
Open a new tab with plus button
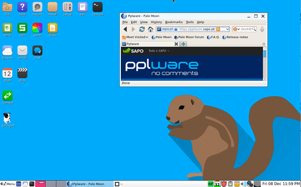pos(184,44)
